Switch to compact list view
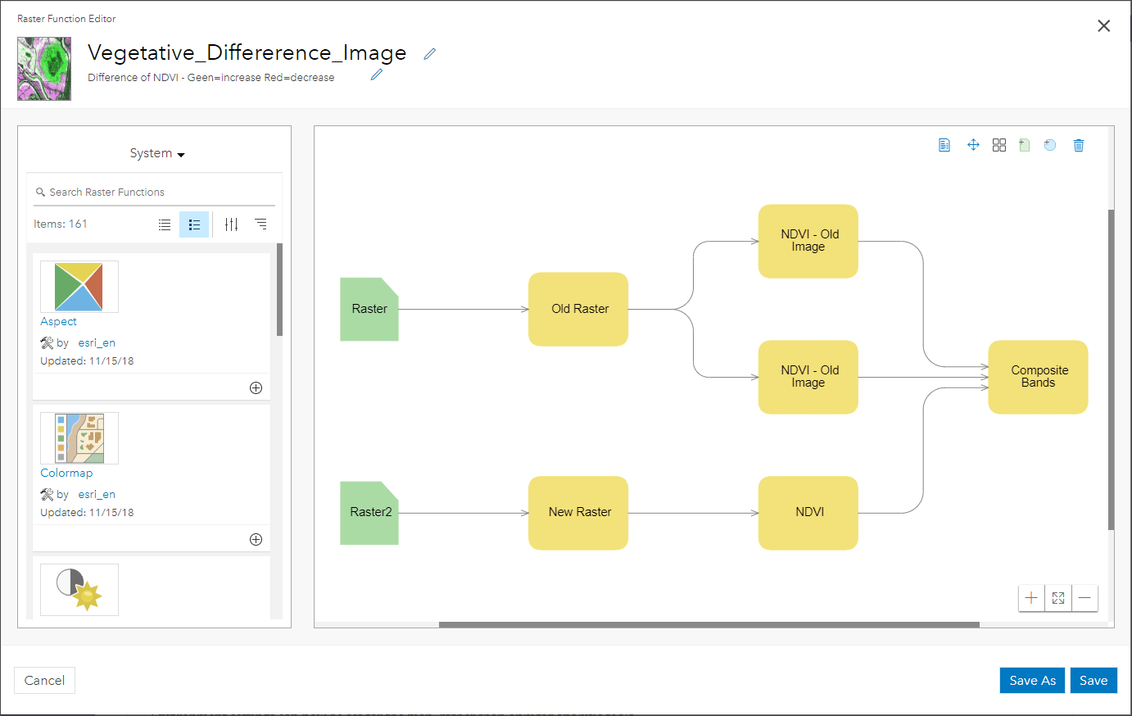This screenshot has height=716, width=1132. [165, 224]
